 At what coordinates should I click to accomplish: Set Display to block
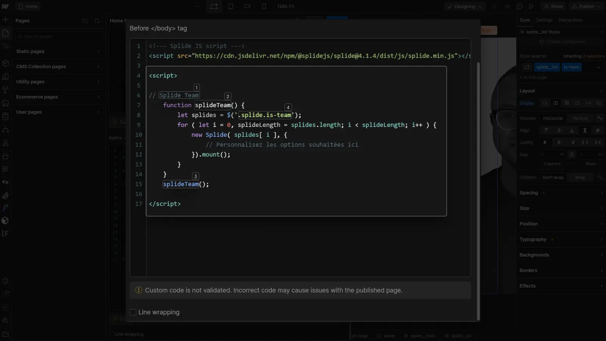click(x=545, y=103)
